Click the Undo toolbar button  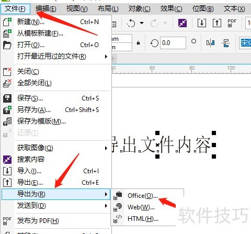131,23
